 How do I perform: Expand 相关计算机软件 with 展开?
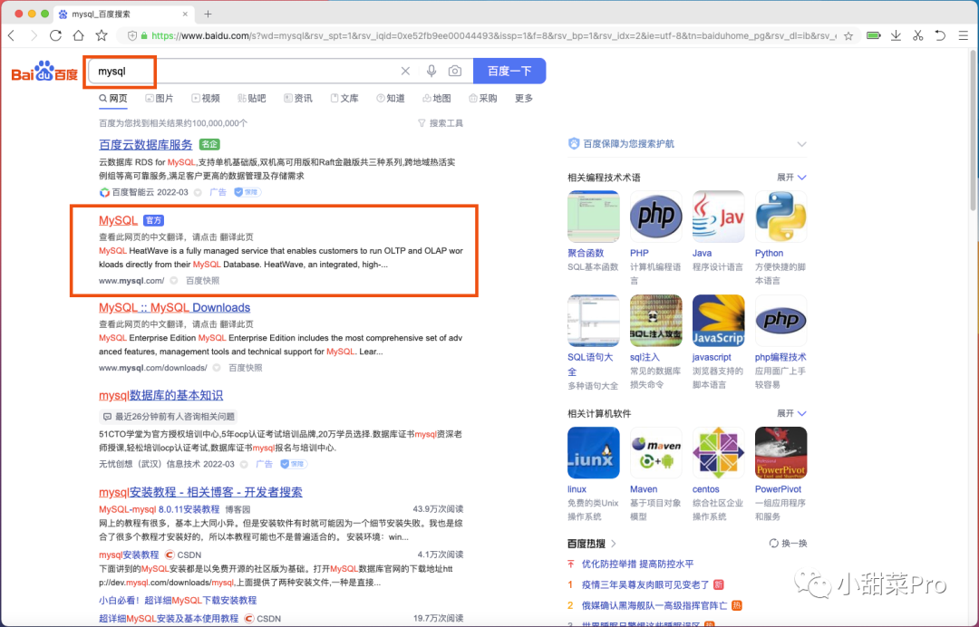tap(791, 413)
